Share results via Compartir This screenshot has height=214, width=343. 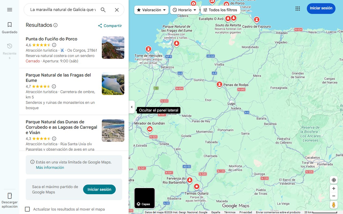110,25
